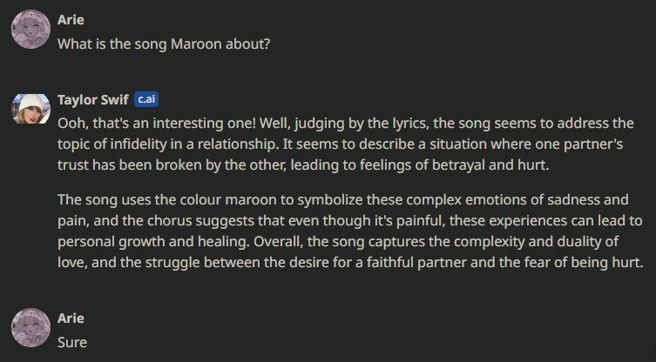Select the message 'What is the song Maroon about?'

point(164,44)
